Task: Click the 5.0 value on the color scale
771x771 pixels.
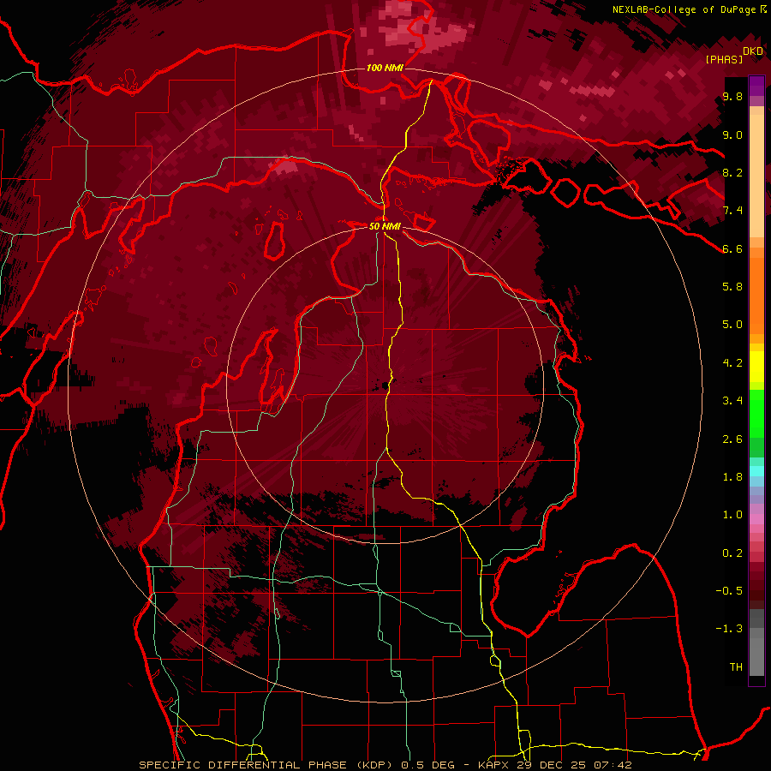Action: [x=732, y=325]
